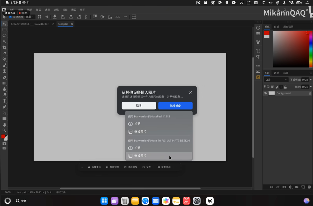Toggle lock transparent pixels
Screen dimensions: 313x206
(273, 87)
